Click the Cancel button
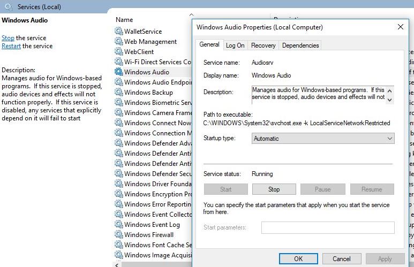The width and height of the screenshot is (414, 267). pyautogui.click(x=342, y=259)
